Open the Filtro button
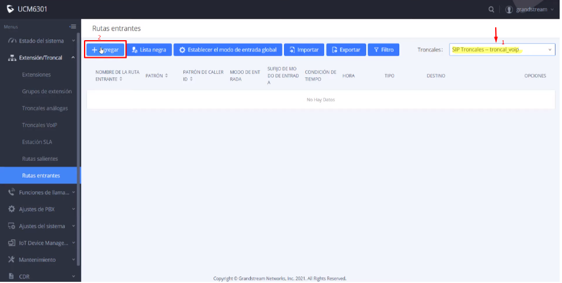 (383, 50)
